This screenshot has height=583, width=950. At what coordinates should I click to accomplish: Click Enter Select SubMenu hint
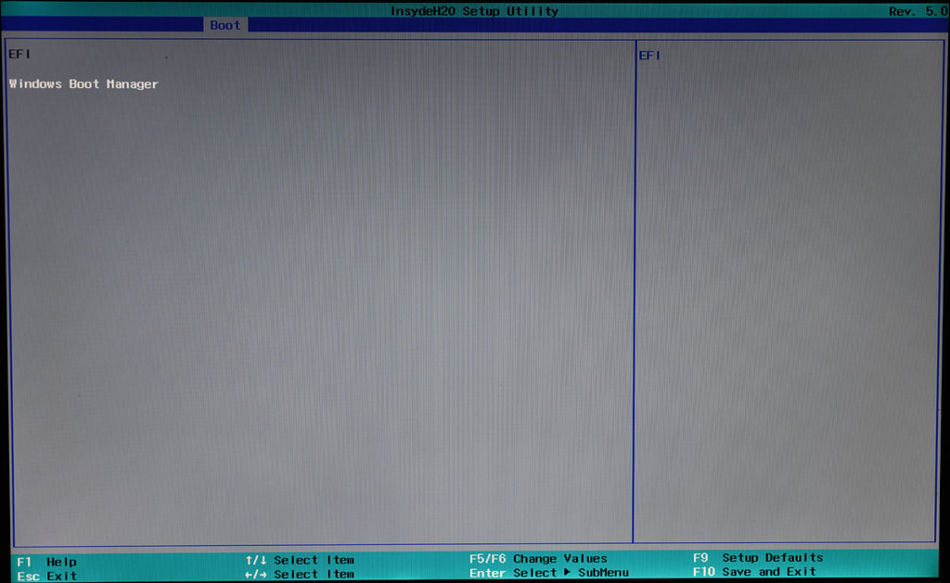click(x=549, y=573)
